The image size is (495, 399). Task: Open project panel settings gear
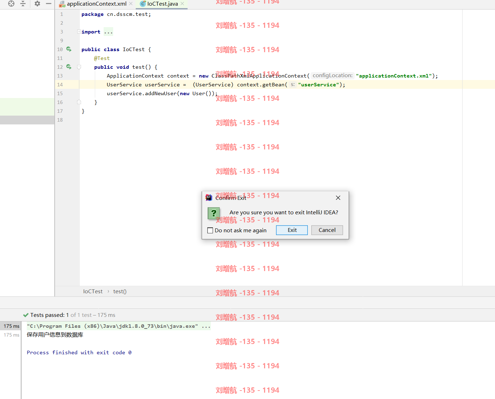37,4
